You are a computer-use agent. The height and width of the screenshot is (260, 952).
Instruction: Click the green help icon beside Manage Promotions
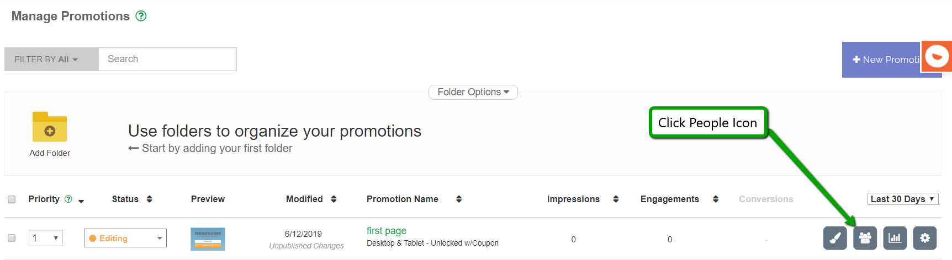click(141, 16)
